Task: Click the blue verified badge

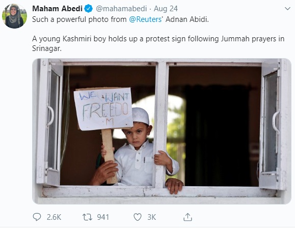Action: pyautogui.click(x=89, y=9)
